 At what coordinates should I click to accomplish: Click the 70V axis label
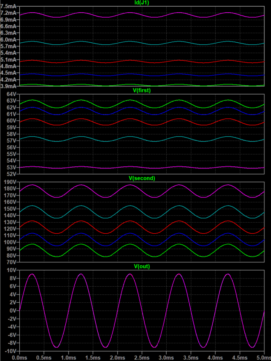tap(11, 262)
